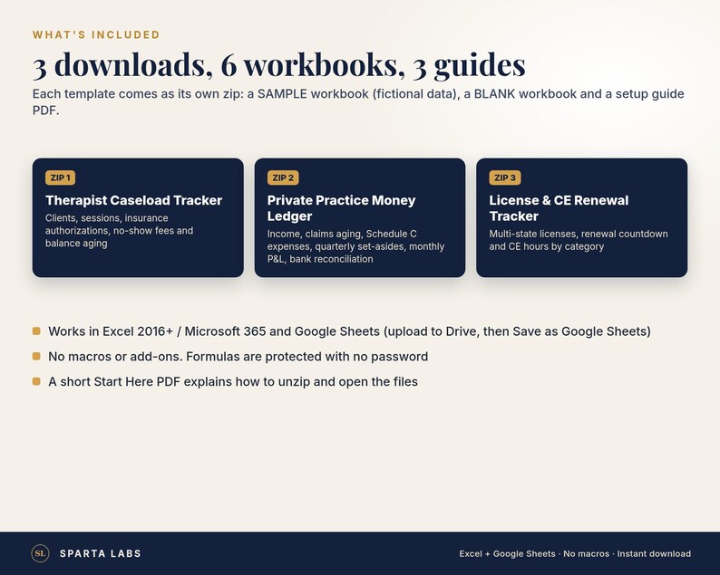Screen dimensions: 720x575
Task: Click the ZIP 3 badge
Action: coord(505,177)
